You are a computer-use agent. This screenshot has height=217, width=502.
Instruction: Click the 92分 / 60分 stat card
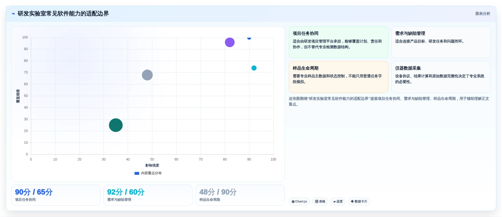click(148, 195)
